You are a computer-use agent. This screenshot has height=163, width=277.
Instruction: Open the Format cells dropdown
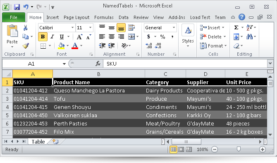226,46
